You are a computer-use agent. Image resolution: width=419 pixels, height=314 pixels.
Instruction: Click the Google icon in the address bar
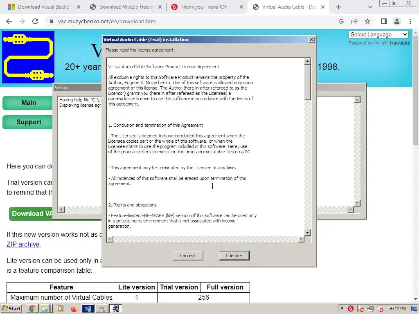point(341,21)
